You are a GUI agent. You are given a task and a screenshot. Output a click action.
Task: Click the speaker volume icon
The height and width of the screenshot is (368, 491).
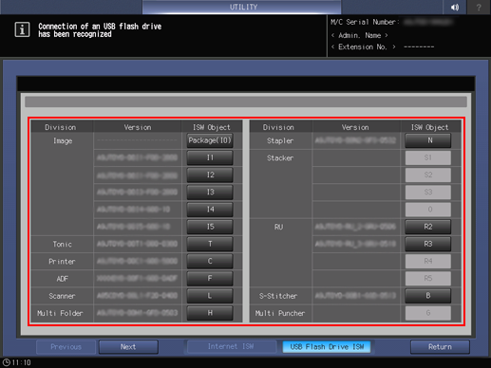click(x=455, y=7)
